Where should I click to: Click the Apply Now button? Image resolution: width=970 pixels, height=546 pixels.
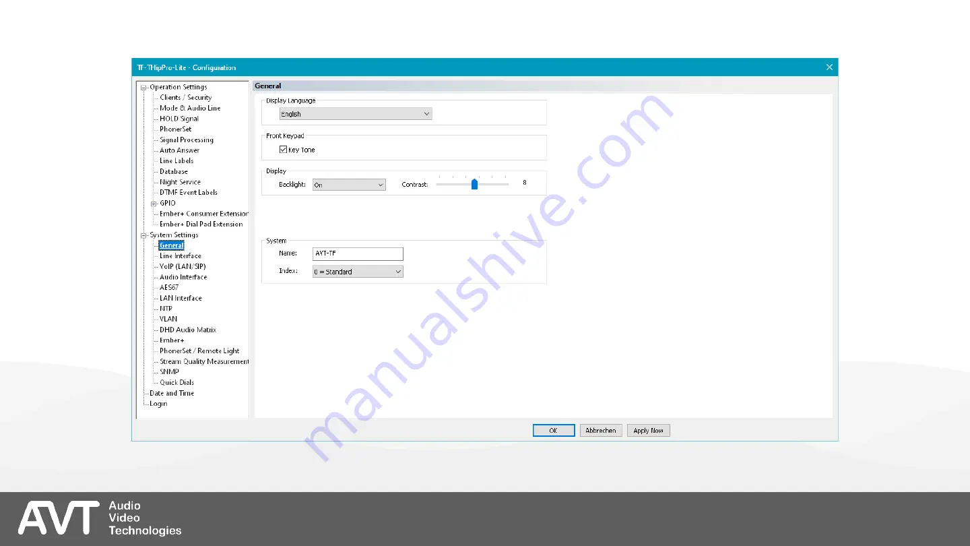point(648,430)
